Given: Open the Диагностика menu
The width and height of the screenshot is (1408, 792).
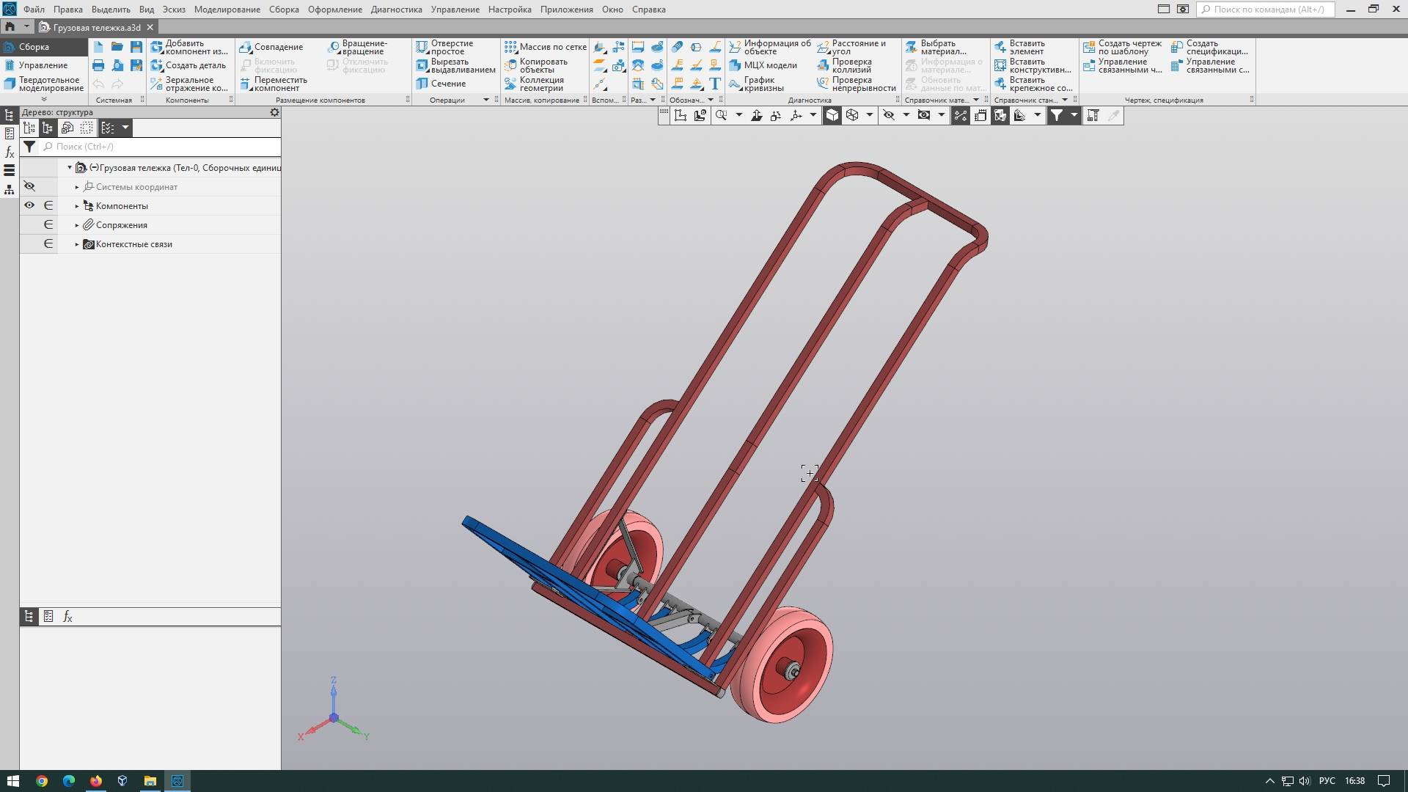Looking at the screenshot, I should click(396, 10).
